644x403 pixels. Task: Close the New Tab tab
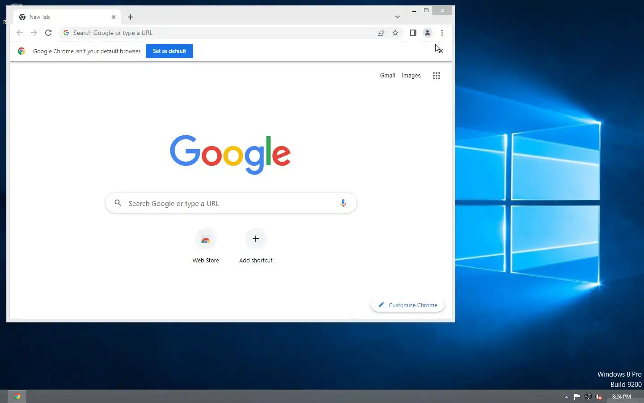click(x=114, y=17)
